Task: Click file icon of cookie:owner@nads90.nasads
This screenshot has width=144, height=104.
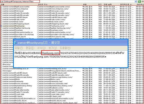Action: 1,15
